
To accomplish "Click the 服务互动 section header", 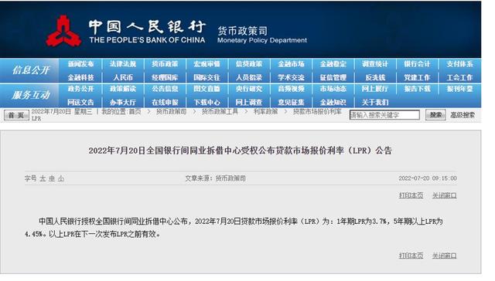I will point(31,95).
